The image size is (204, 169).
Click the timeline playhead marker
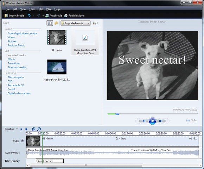pyautogui.click(x=42, y=133)
